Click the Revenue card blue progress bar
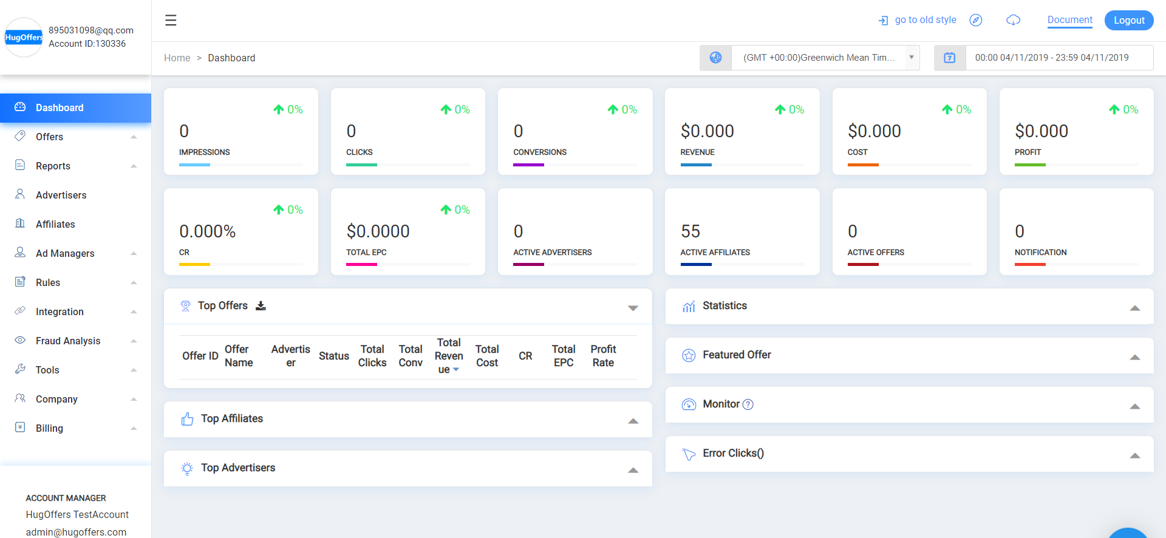 click(x=696, y=165)
